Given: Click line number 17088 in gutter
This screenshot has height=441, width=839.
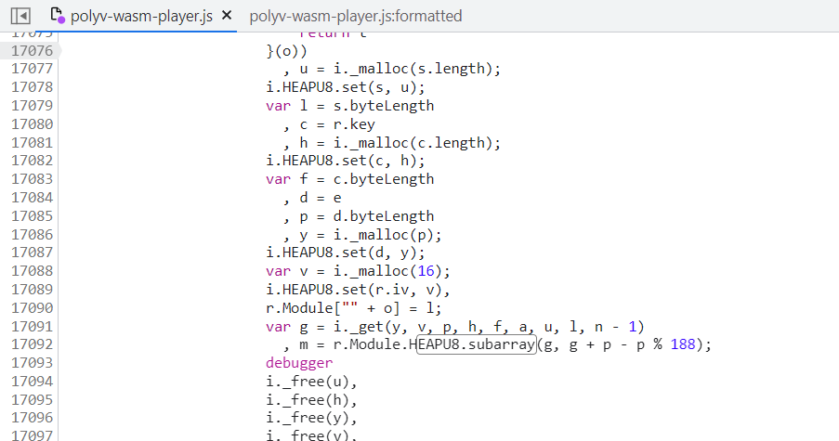Looking at the screenshot, I should point(33,271).
